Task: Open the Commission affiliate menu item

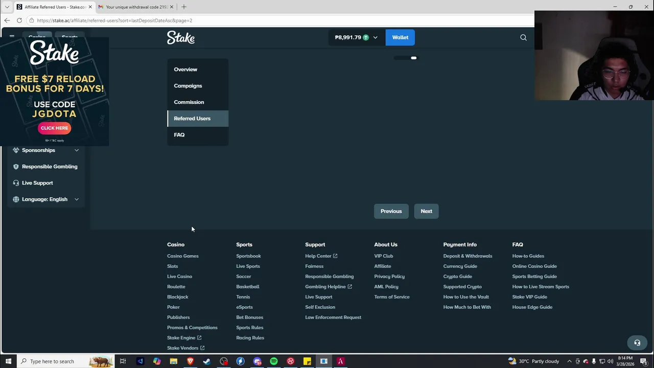Action: 198,102
